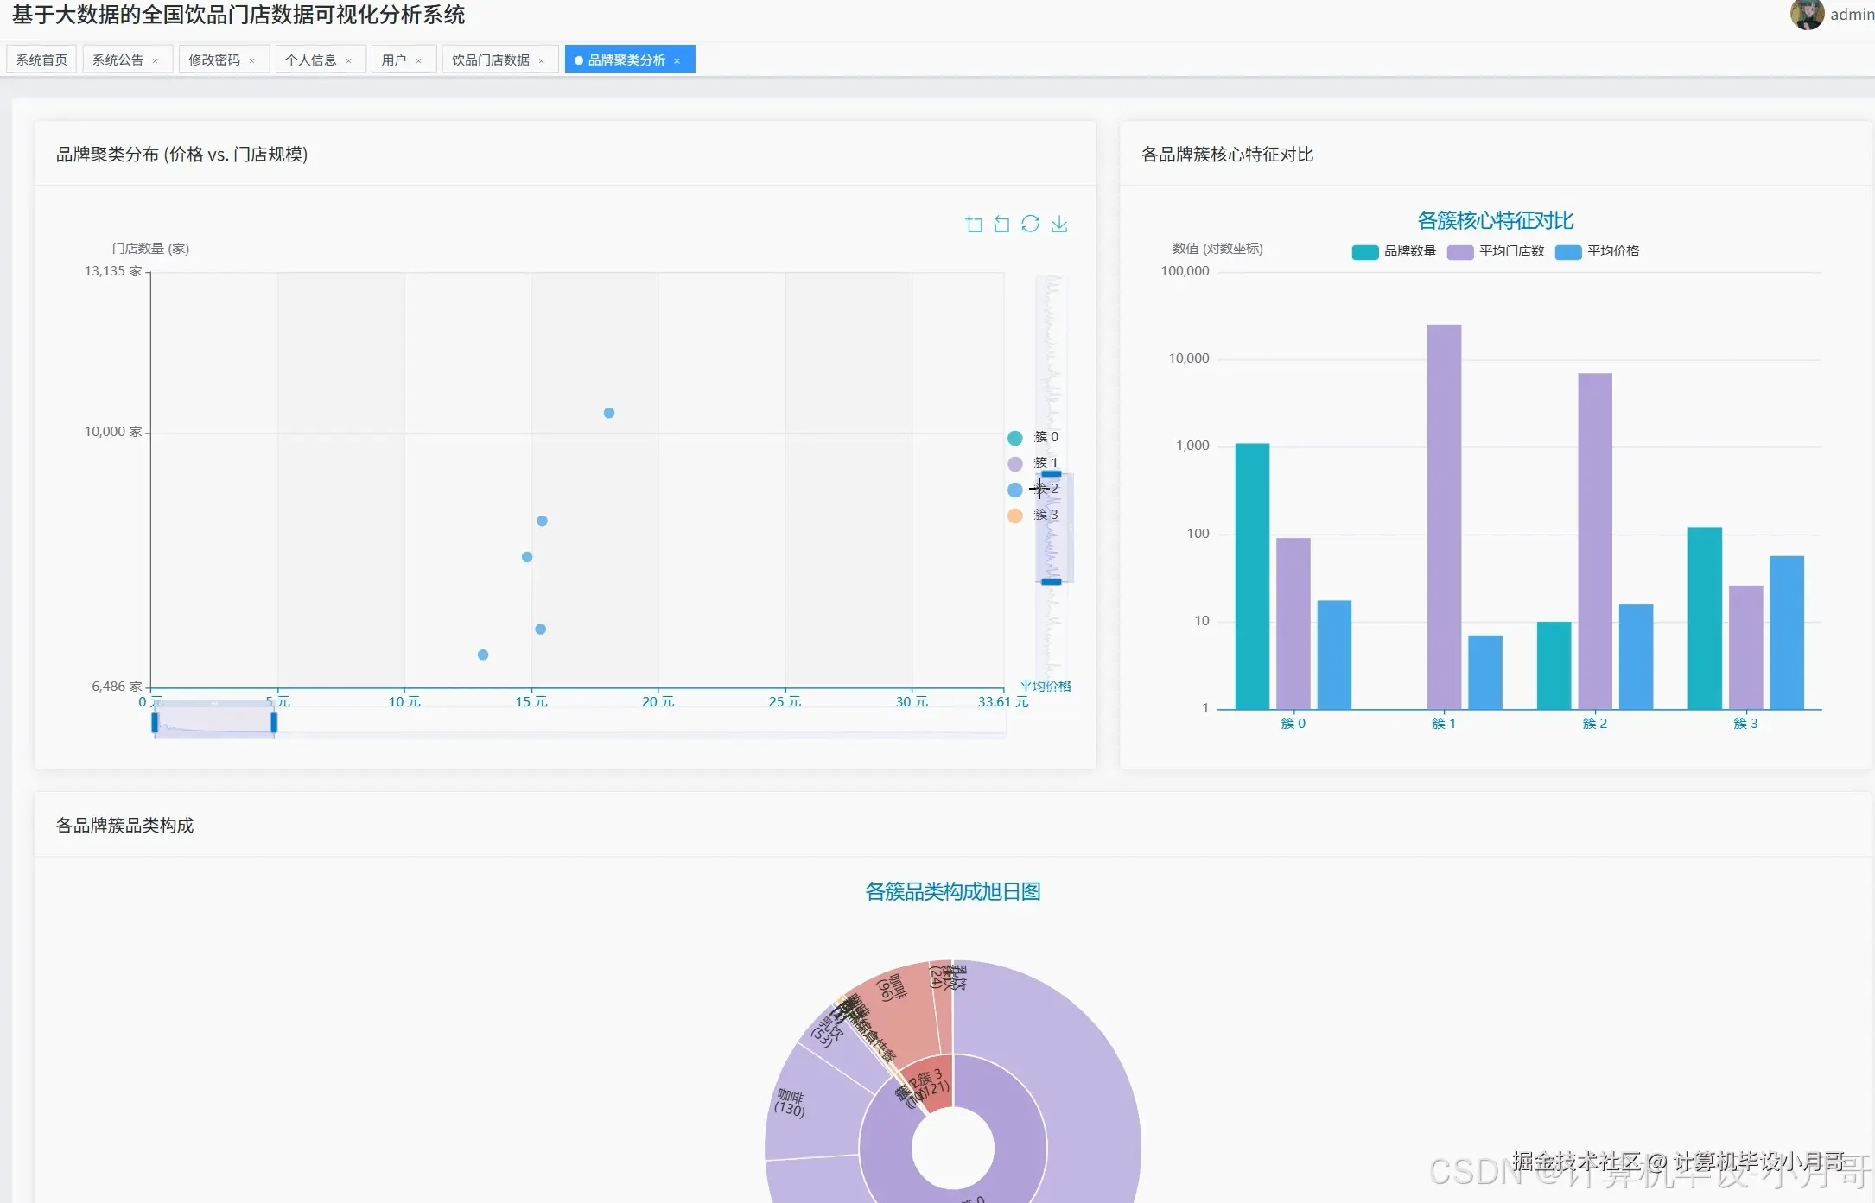1875x1203 pixels.
Task: Switch to the 个人信息 tab
Action: [310, 60]
